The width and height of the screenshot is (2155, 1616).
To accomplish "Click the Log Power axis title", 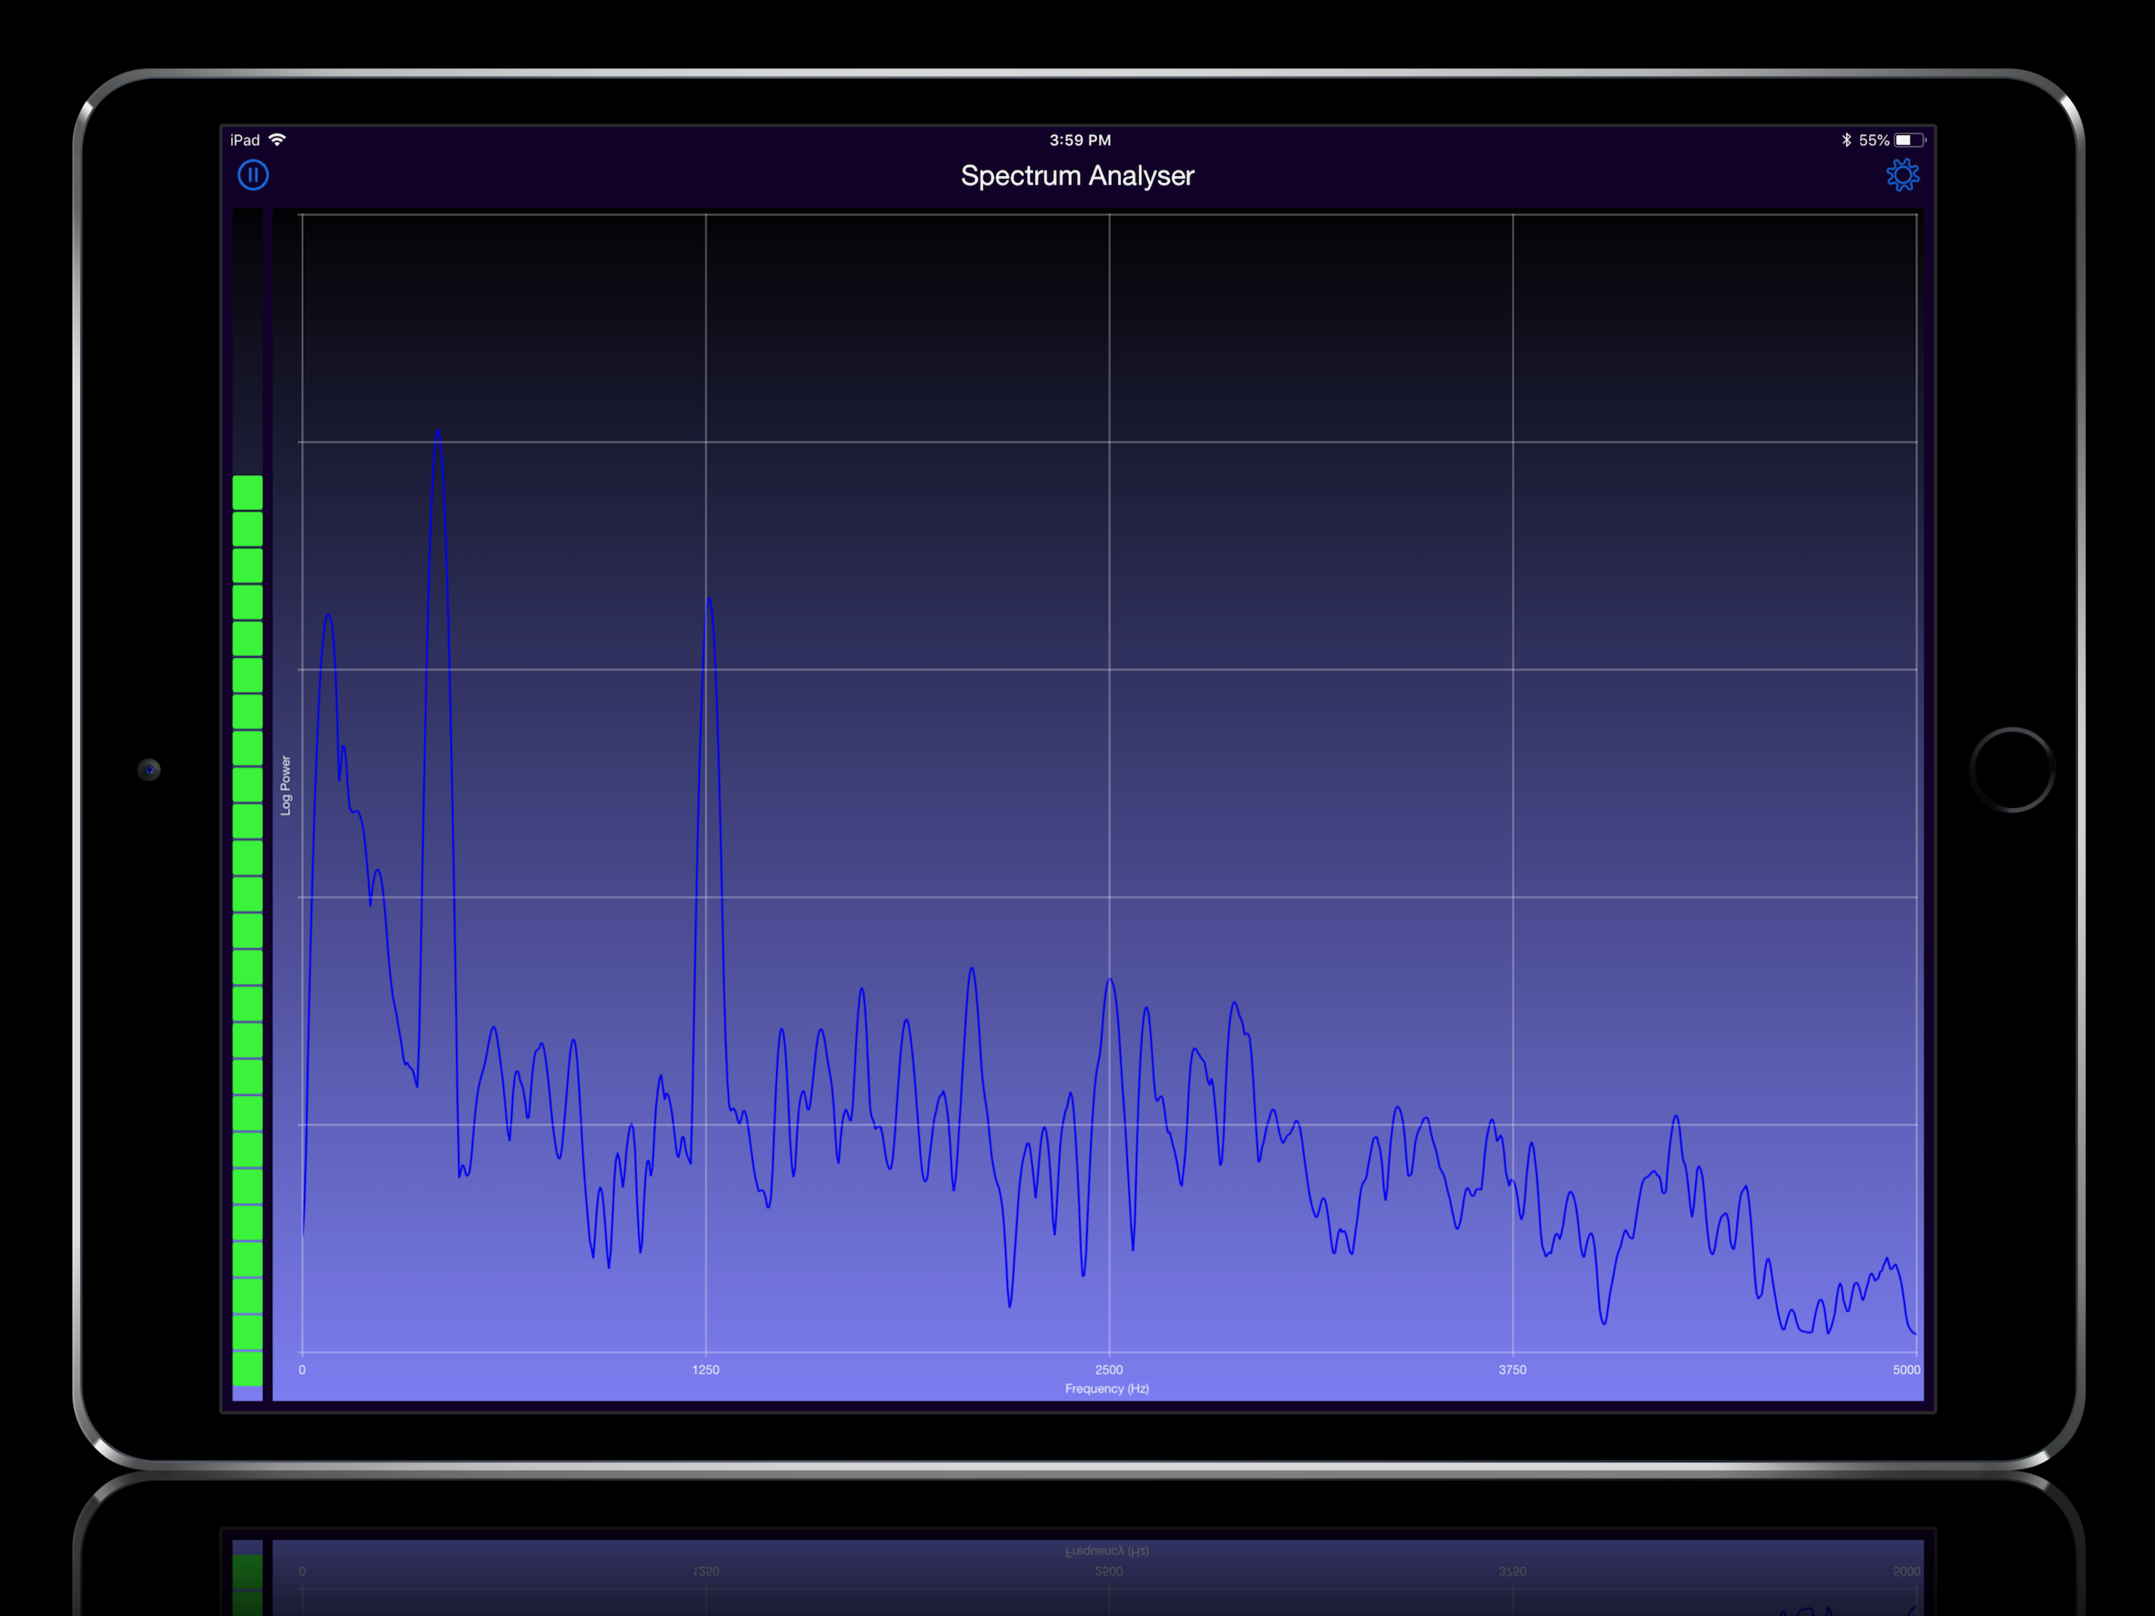I will 286,784.
